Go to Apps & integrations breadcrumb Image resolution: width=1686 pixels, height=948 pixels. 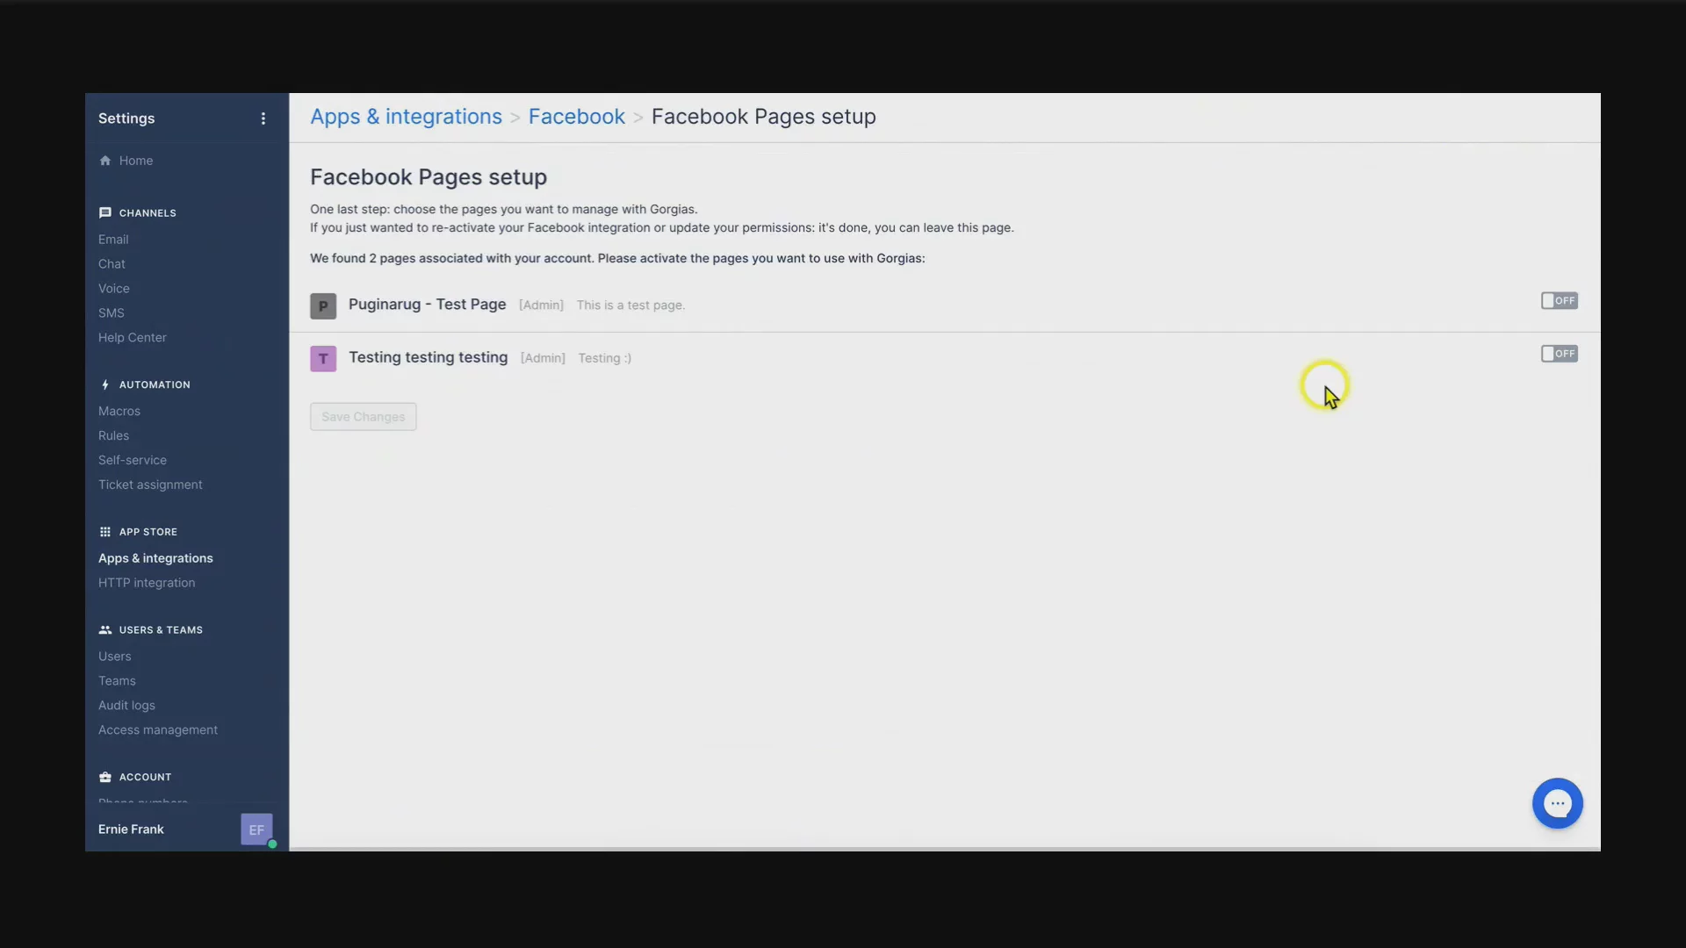coord(406,117)
